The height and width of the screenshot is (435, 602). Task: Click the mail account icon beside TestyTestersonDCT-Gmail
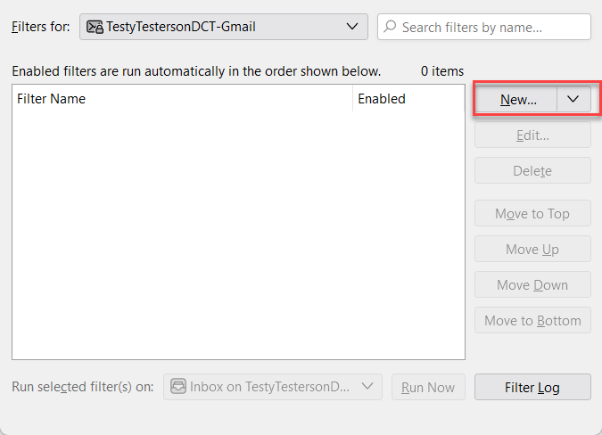tap(95, 27)
